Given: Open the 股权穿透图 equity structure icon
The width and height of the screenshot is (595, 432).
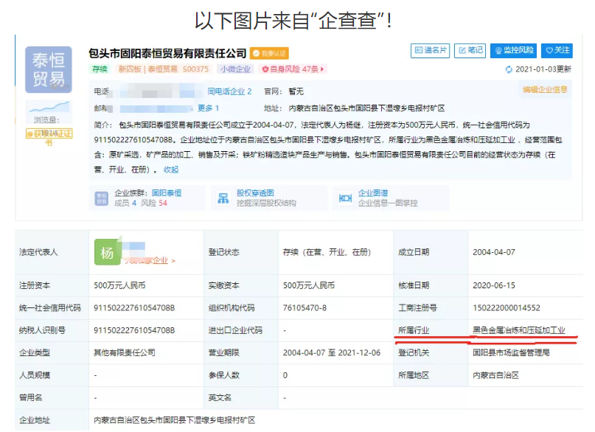Looking at the screenshot, I should 225,196.
